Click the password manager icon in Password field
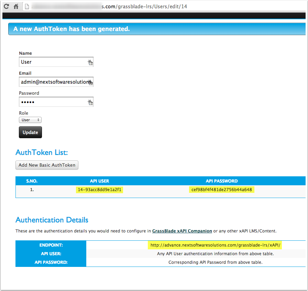The image size is (308, 291). tap(90, 102)
